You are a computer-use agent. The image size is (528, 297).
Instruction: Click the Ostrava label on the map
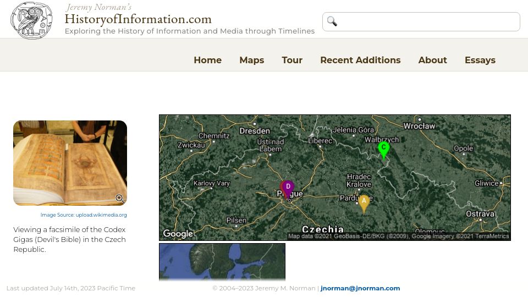coord(480,214)
